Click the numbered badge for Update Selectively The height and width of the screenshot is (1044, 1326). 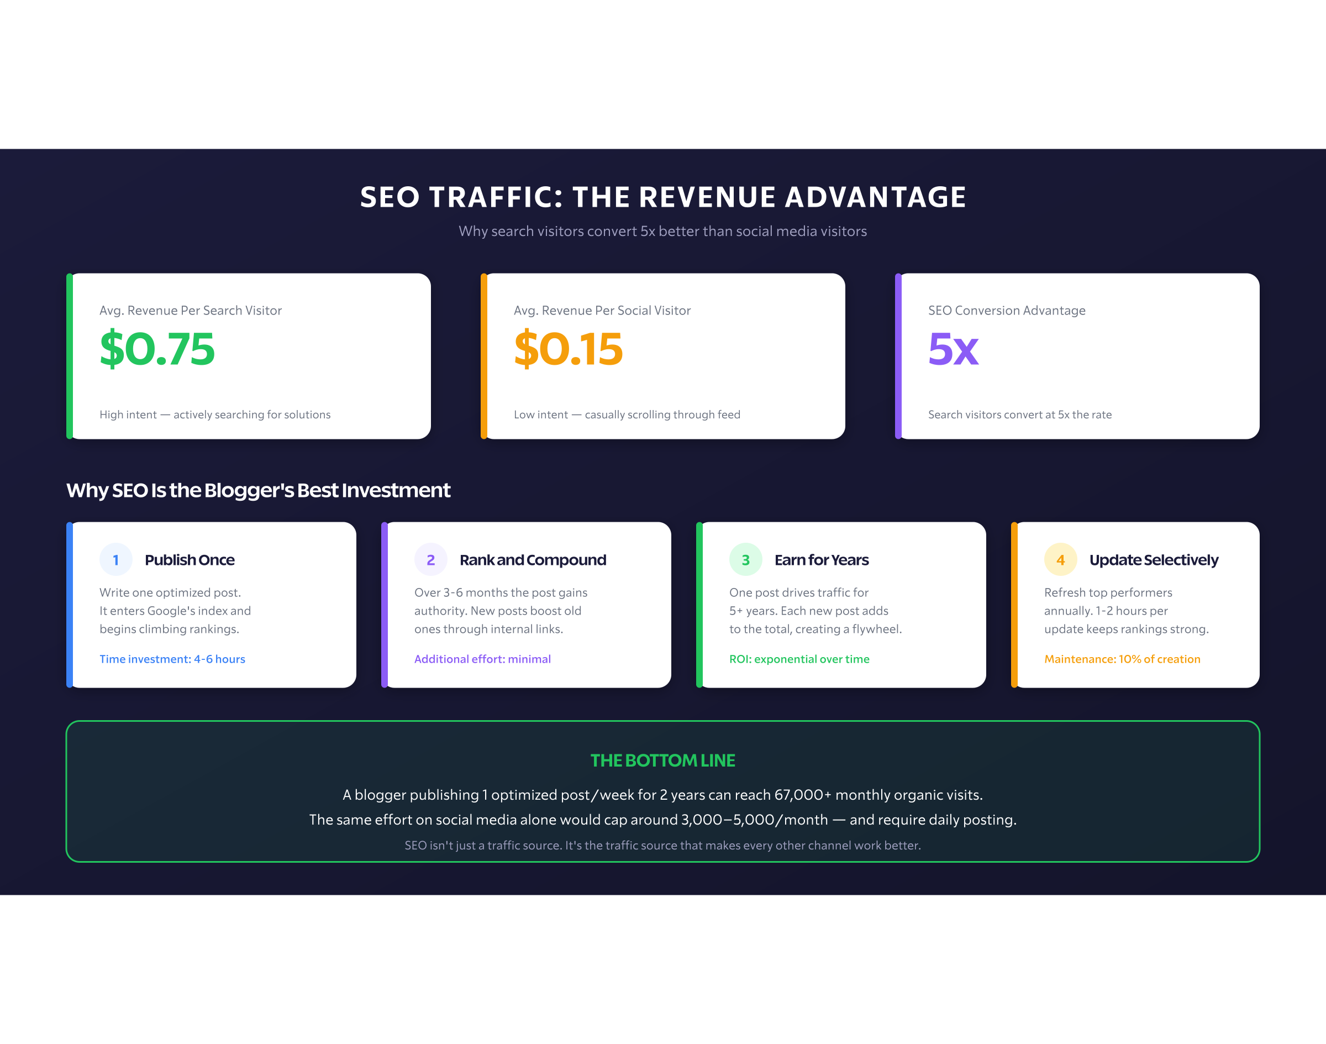tap(1060, 559)
